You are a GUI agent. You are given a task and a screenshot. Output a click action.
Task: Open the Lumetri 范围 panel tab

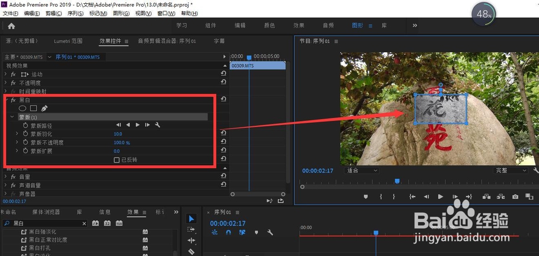click(x=68, y=41)
